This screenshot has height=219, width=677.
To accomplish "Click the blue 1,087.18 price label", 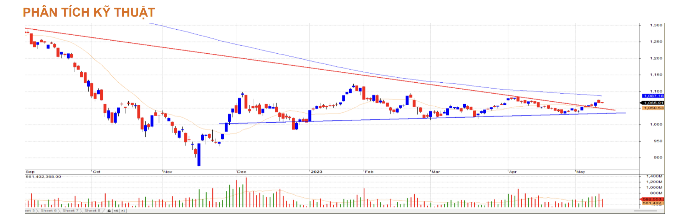I will coord(653,96).
